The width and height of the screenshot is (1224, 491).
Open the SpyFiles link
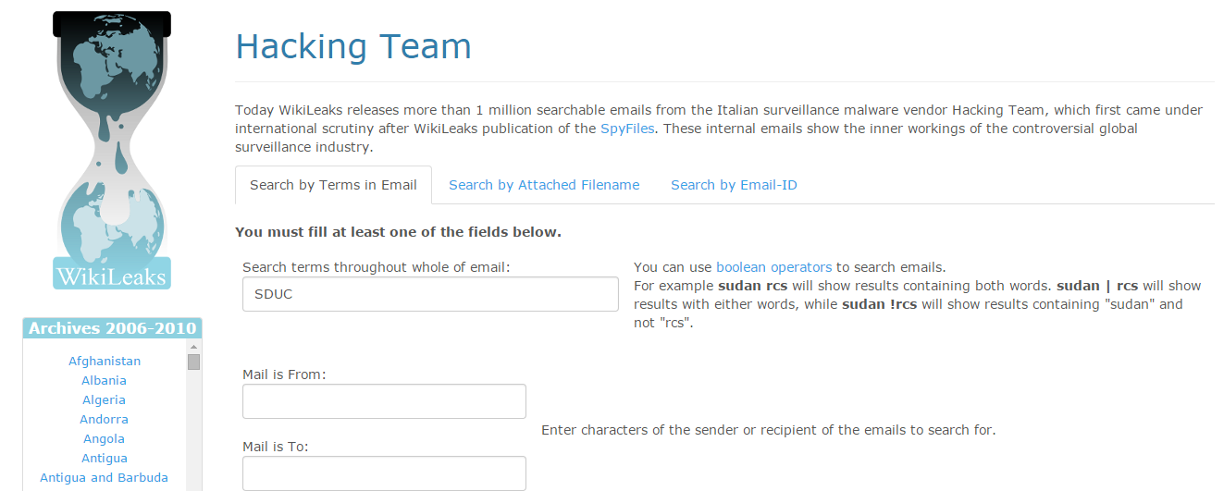coord(628,129)
